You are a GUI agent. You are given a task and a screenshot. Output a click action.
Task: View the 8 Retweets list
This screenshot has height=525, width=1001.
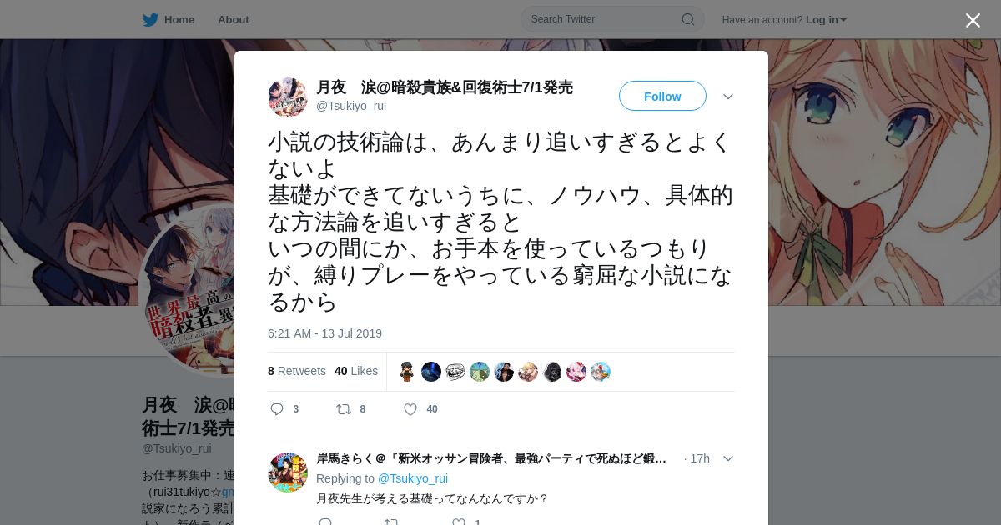point(297,371)
